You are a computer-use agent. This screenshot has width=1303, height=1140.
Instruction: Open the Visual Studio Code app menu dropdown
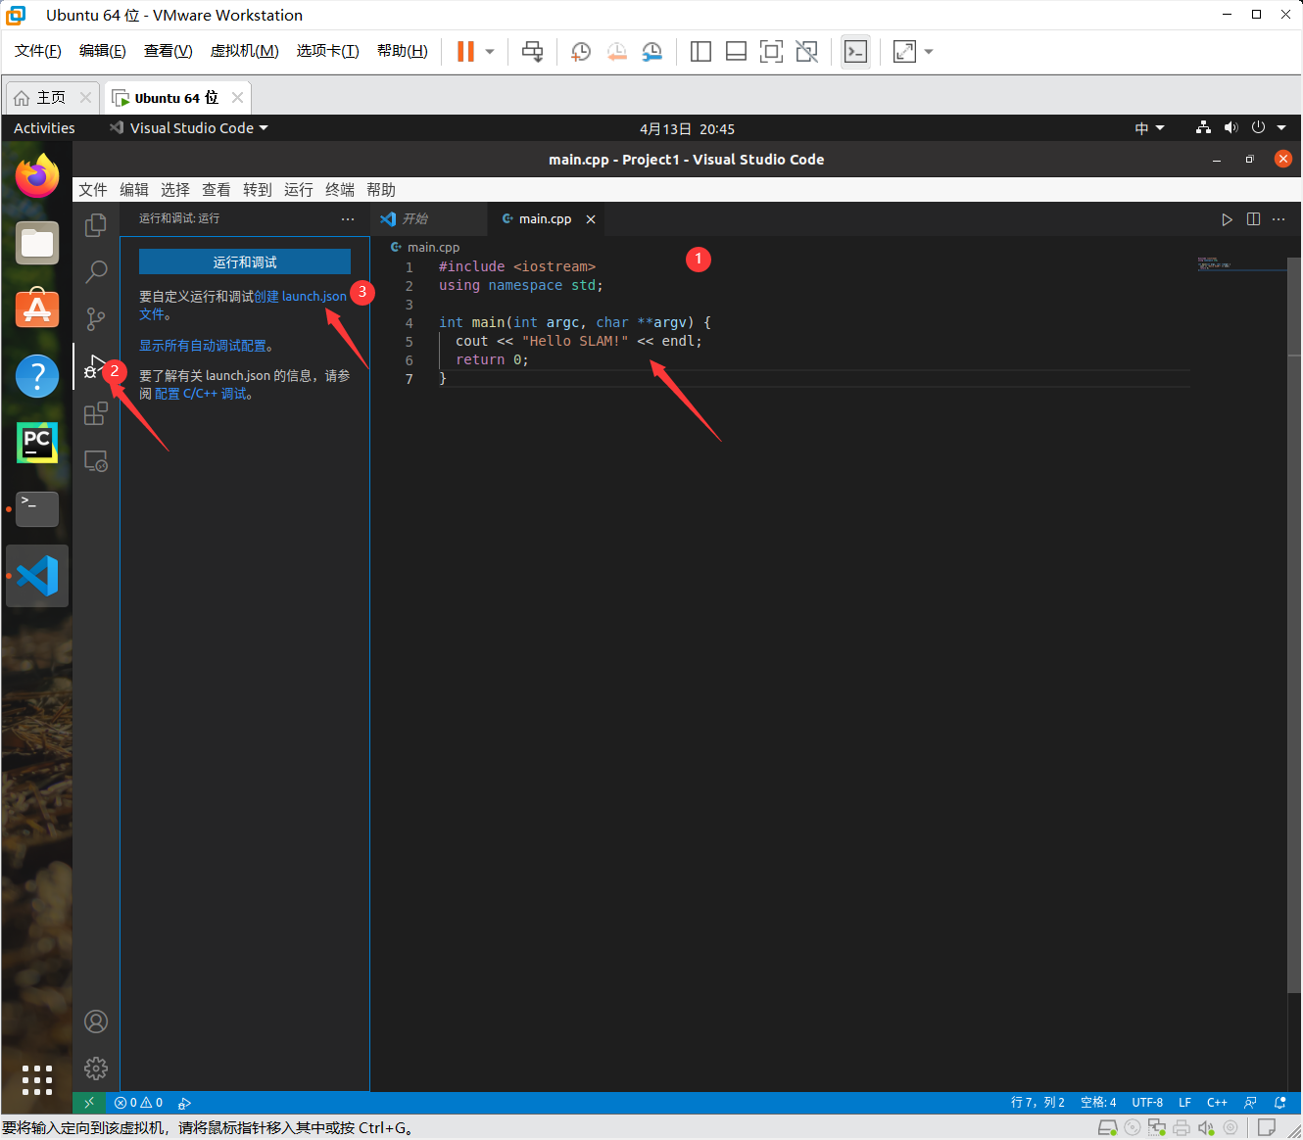[x=188, y=128]
